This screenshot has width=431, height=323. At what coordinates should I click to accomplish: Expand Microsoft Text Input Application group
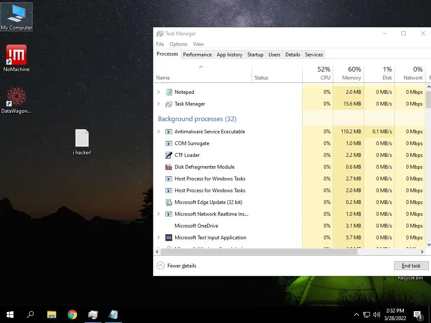click(x=159, y=238)
